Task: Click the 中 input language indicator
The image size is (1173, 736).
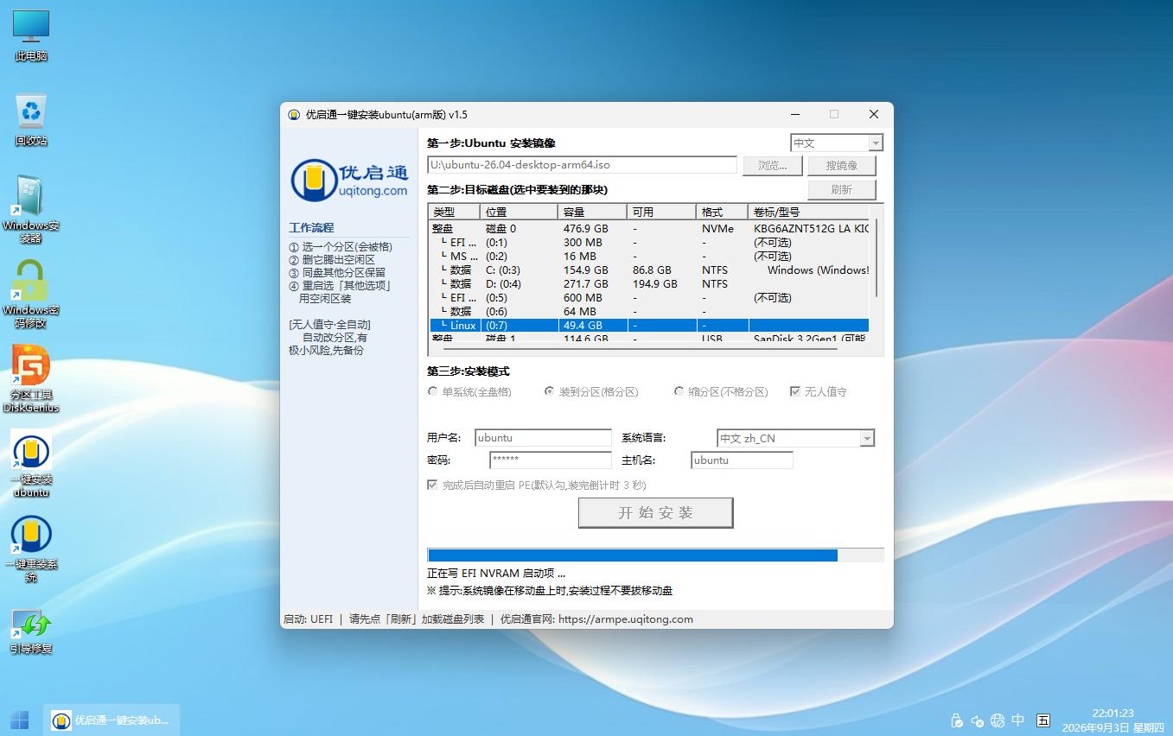Action: click(x=1018, y=720)
